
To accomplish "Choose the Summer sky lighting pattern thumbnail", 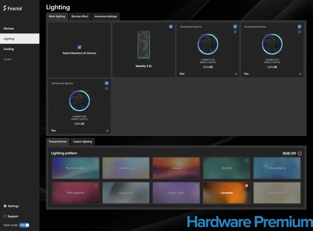I will (x=126, y=168).
